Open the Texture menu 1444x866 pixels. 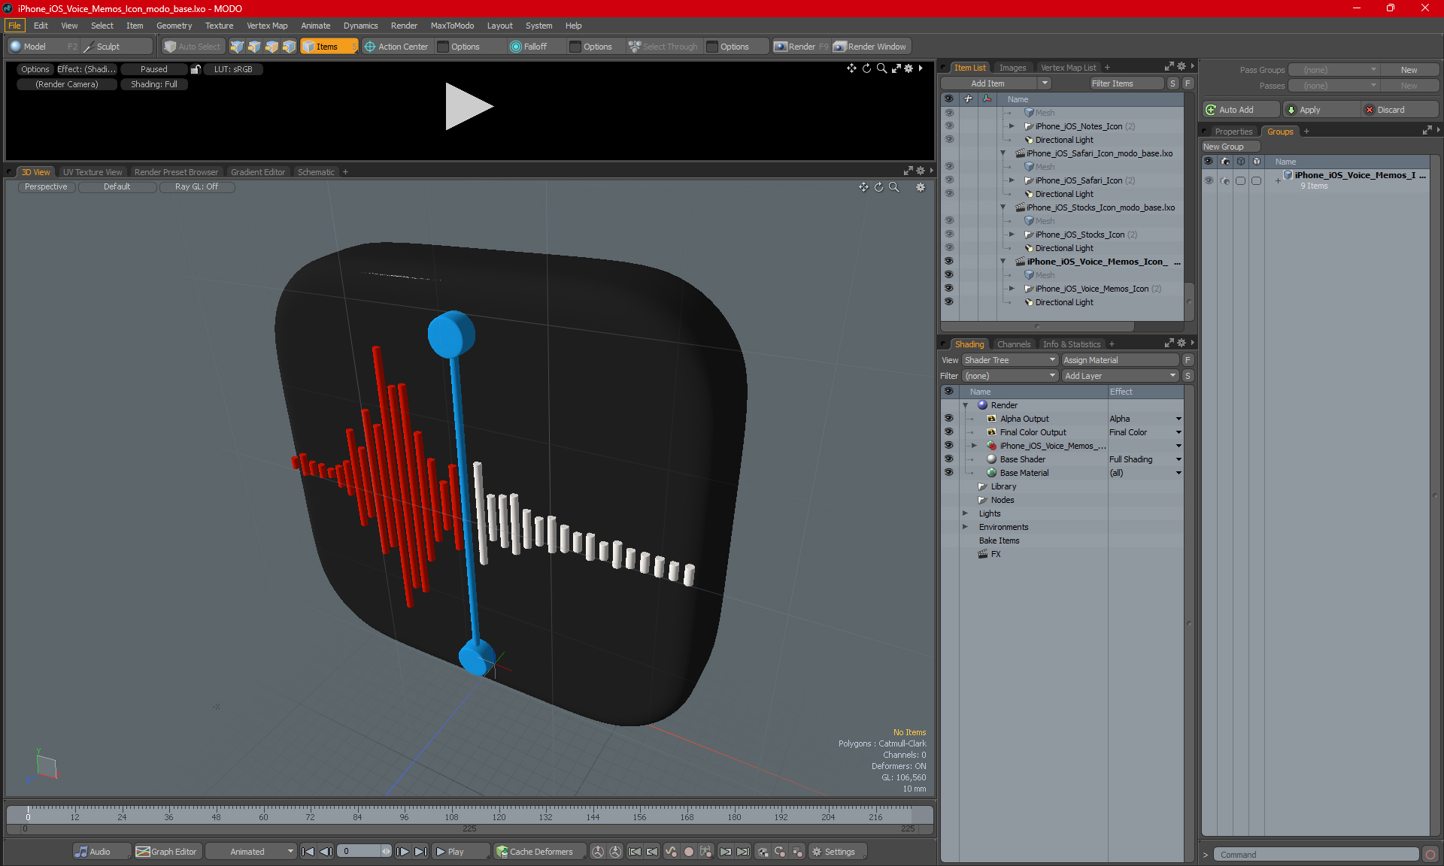[219, 26]
